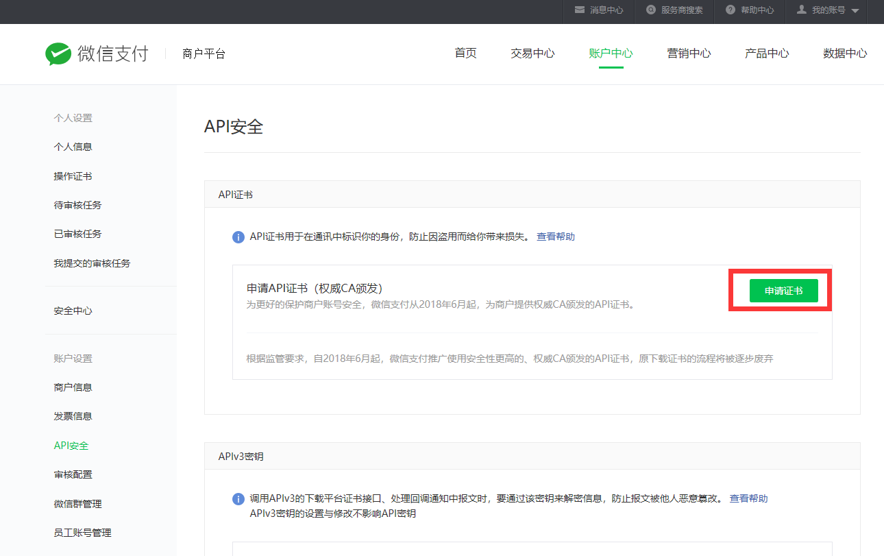884x556 pixels.
Task: Open the 帮助中心 help center
Action: point(750,10)
